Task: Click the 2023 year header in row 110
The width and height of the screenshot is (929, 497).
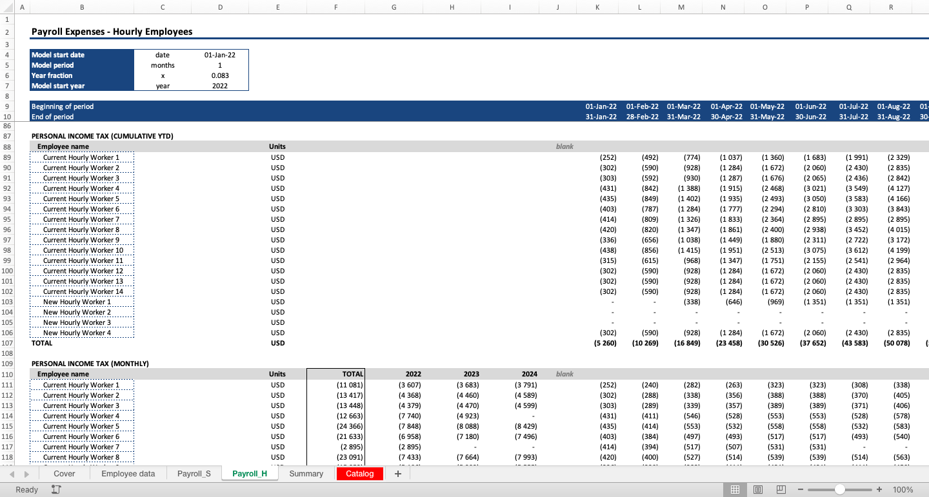Action: point(452,374)
